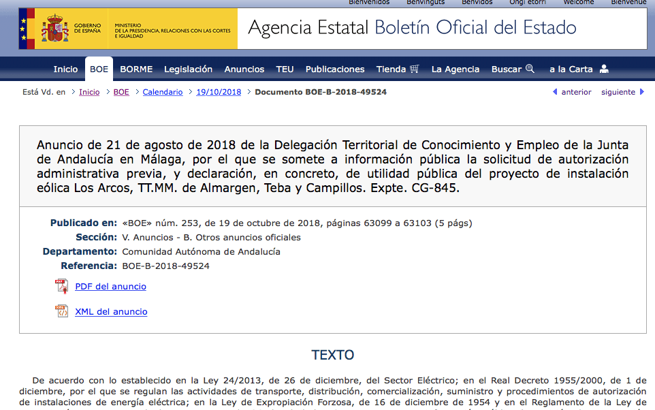Click the shopping cart icon next to Tienda
This screenshot has width=655, height=410.
(x=414, y=69)
